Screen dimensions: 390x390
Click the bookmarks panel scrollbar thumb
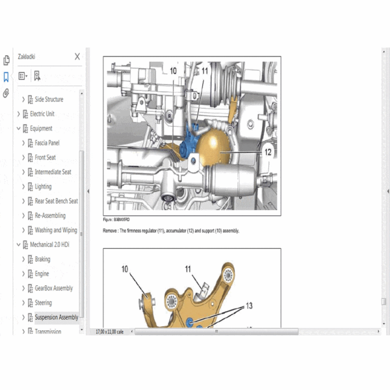coord(81,234)
